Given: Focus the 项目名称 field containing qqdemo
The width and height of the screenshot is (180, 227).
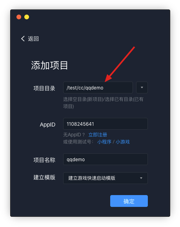Looking at the screenshot, I should click(x=105, y=159).
